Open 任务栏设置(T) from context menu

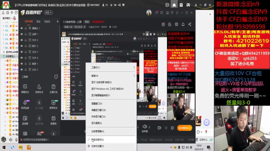pyautogui.click(x=111, y=146)
